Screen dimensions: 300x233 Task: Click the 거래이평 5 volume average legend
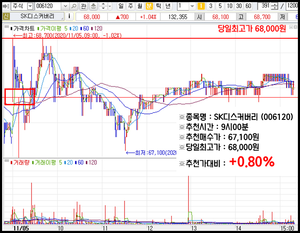coord(47,163)
